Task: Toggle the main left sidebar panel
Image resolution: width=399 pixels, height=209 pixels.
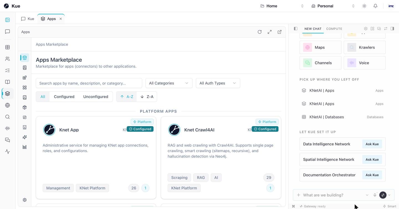Action: [7, 20]
